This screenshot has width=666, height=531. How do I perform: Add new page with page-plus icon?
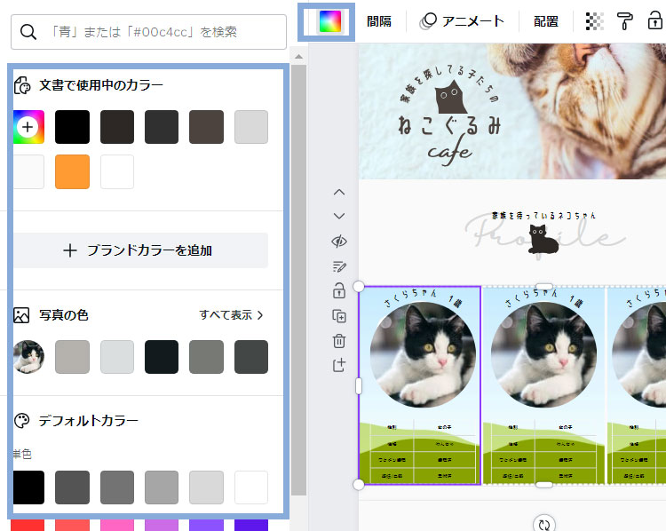(x=339, y=365)
